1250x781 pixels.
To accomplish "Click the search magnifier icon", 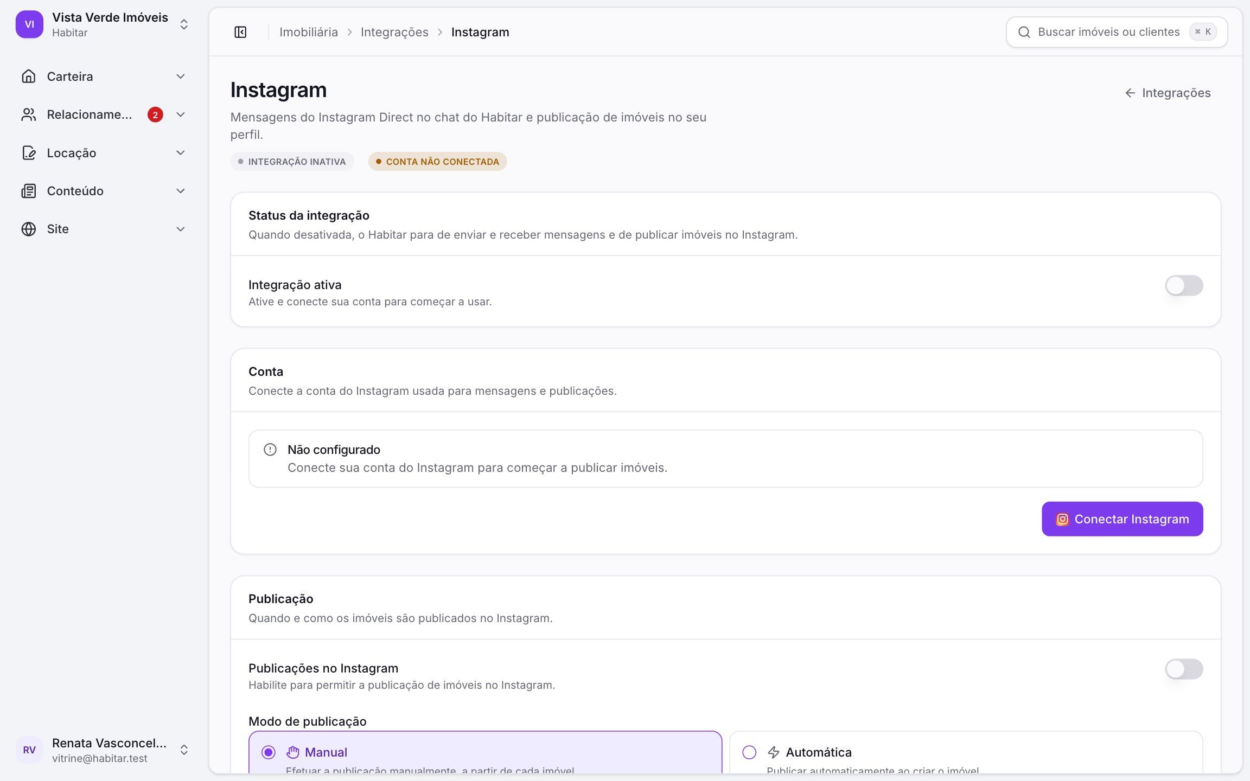I will 1024,32.
